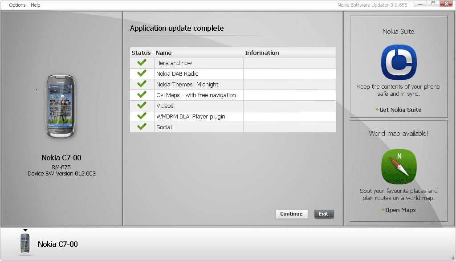Close the Nokia Software Updater window
456x261 pixels.
tap(446, 4)
